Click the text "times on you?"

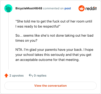[x=26, y=41]
